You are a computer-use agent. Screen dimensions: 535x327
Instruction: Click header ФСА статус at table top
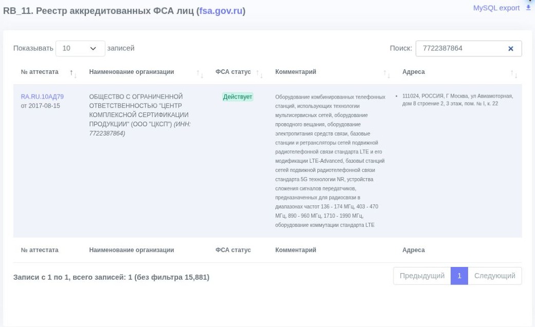coord(233,72)
